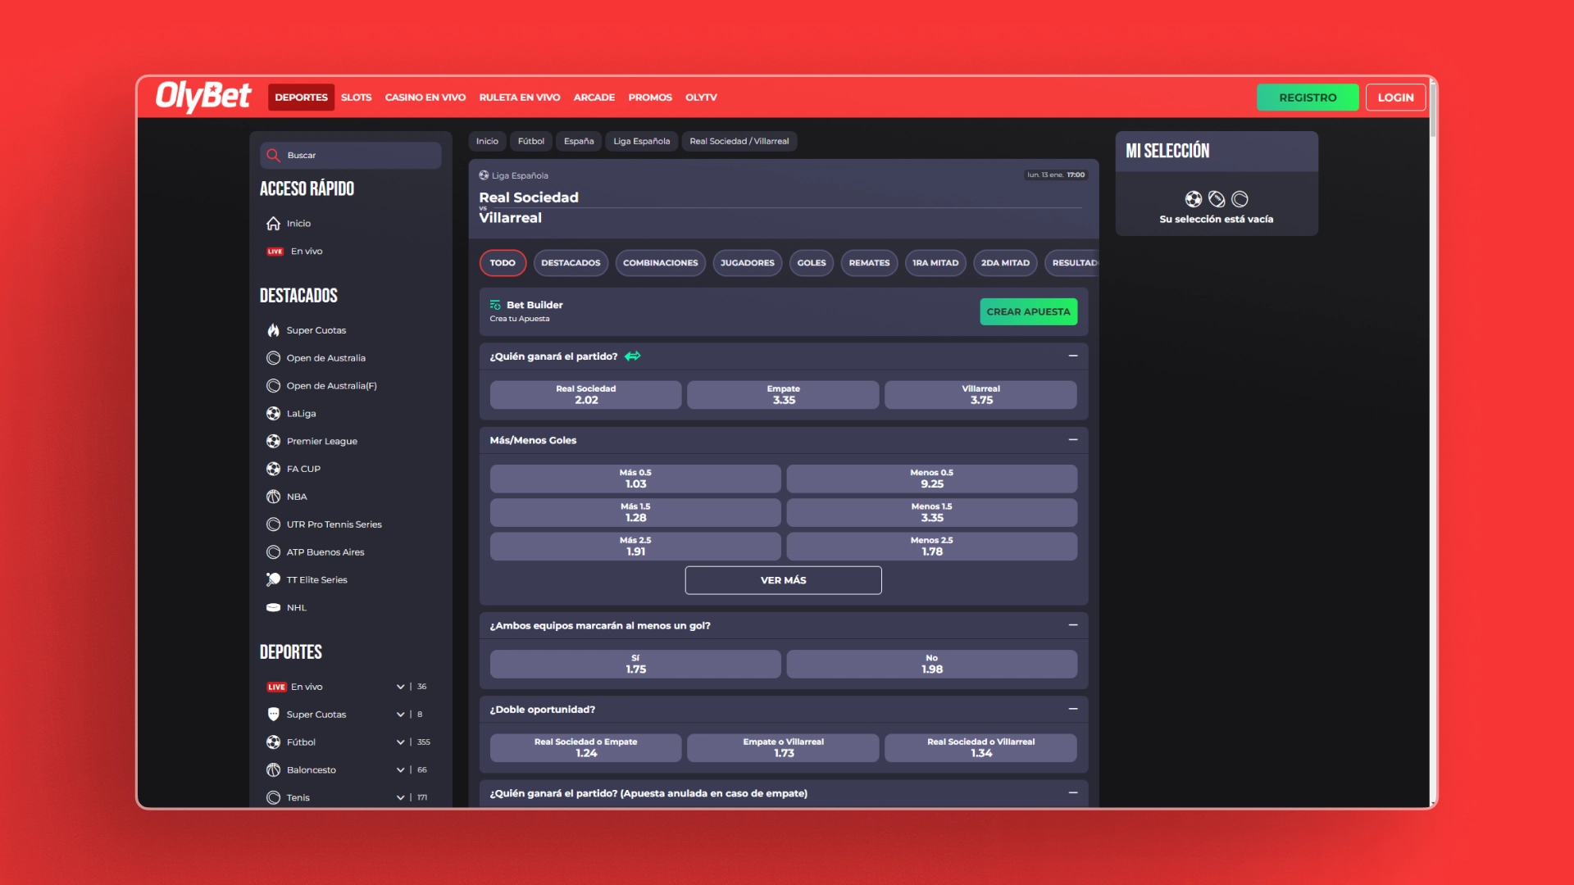Focus the Buscar search field
1574x885 pixels.
pos(351,156)
